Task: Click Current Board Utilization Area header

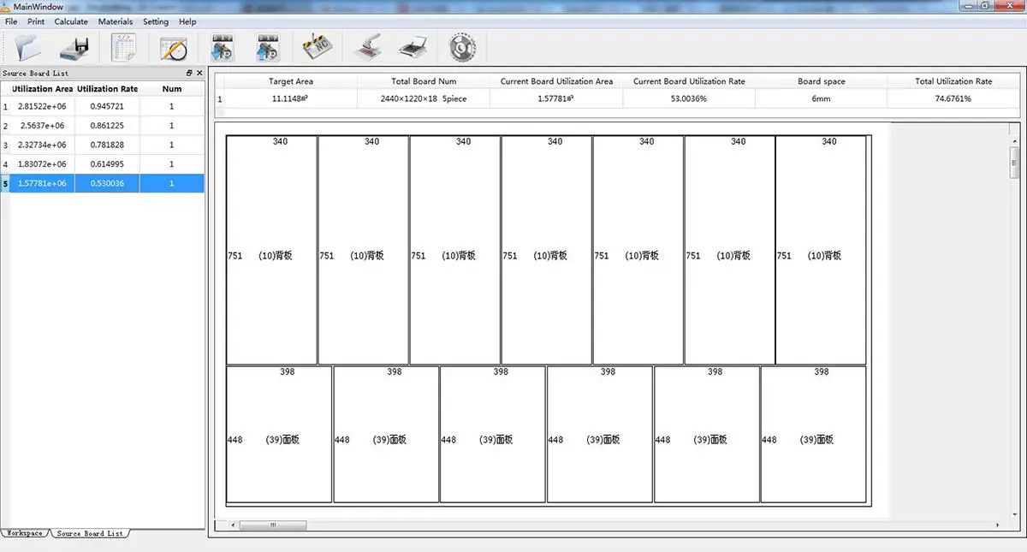Action: click(x=556, y=81)
